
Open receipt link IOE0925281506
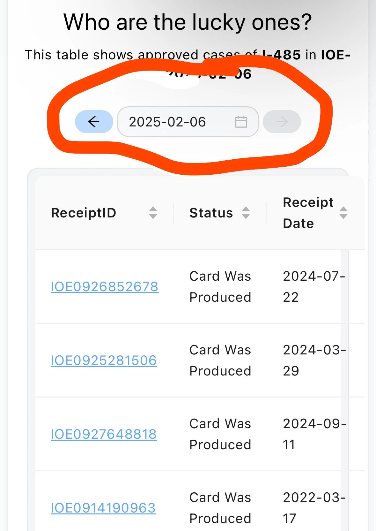coord(104,360)
